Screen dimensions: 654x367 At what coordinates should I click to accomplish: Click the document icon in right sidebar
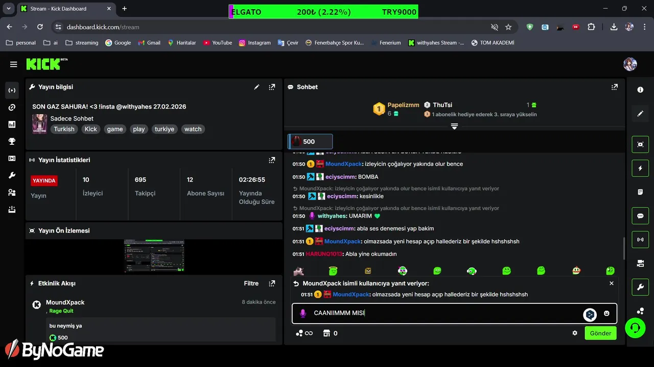click(640, 192)
